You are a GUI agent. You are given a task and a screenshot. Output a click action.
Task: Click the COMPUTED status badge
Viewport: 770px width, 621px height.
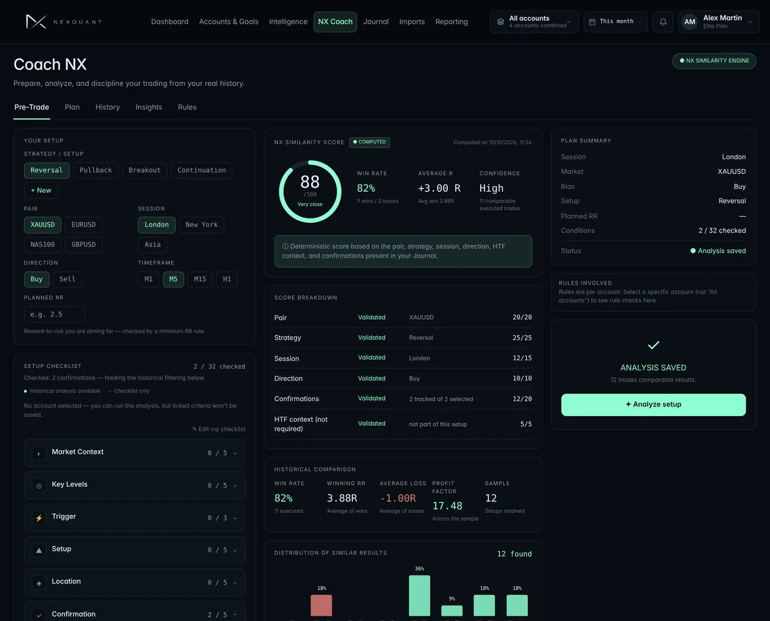(x=370, y=142)
